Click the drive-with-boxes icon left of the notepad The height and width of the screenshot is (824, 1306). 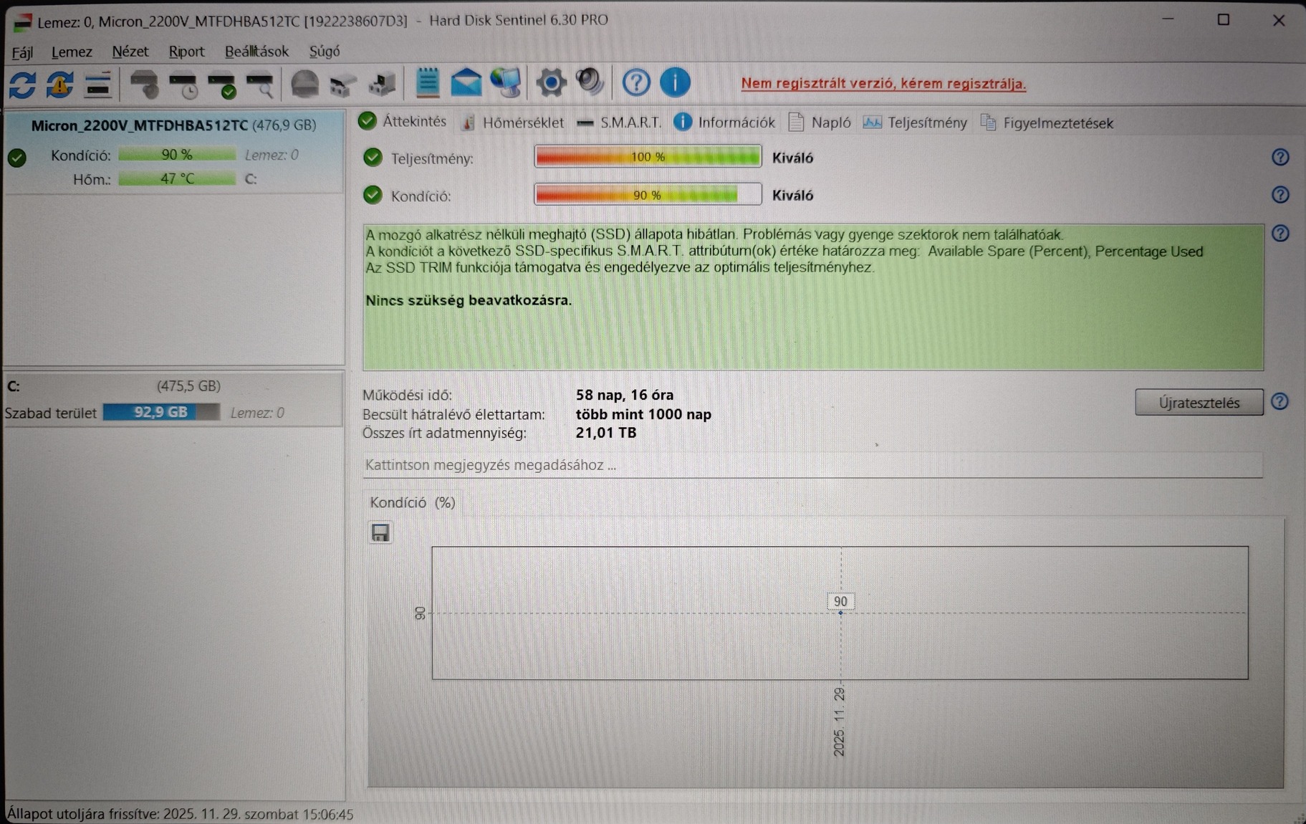point(382,84)
